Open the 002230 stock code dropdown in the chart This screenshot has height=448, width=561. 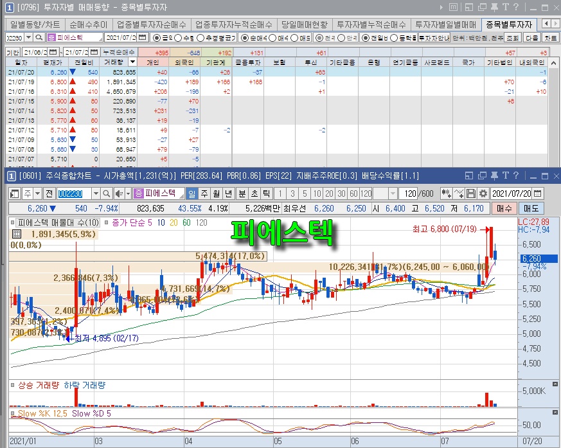coord(96,193)
